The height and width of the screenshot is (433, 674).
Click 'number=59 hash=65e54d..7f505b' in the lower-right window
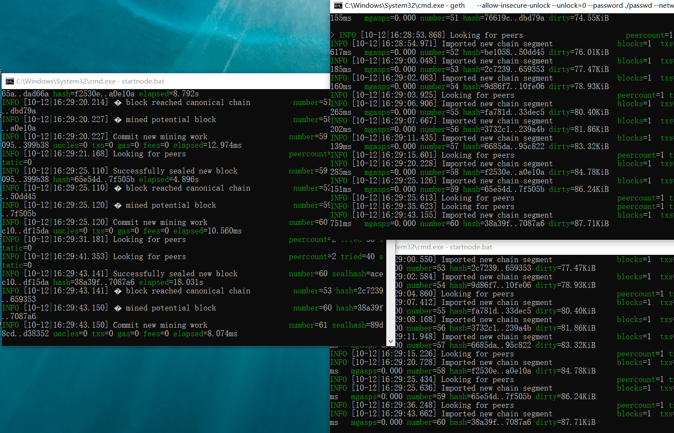[469, 397]
